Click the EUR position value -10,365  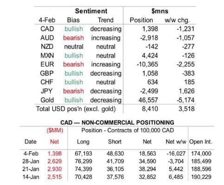tap(147, 64)
